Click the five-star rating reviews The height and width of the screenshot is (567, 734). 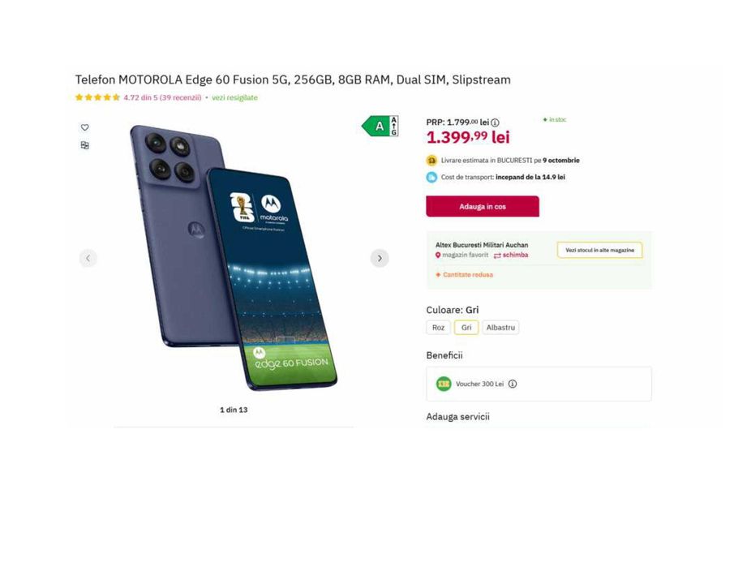97,97
